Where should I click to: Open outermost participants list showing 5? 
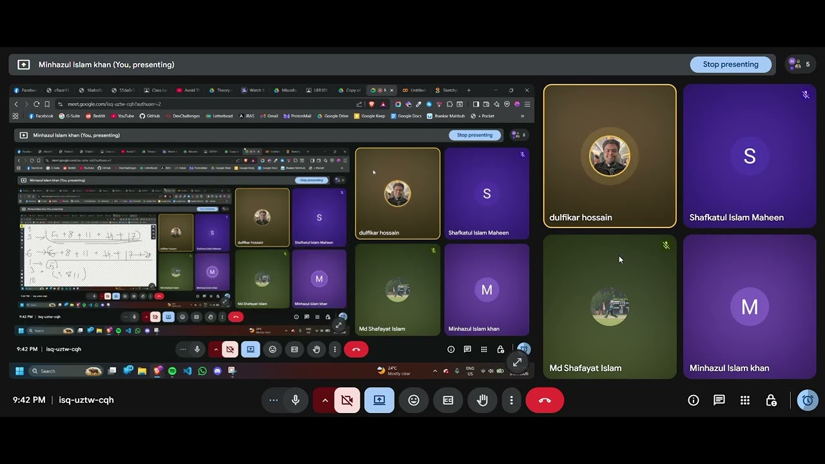point(799,64)
